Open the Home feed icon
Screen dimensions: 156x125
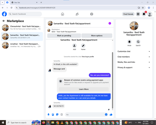(62, 14)
